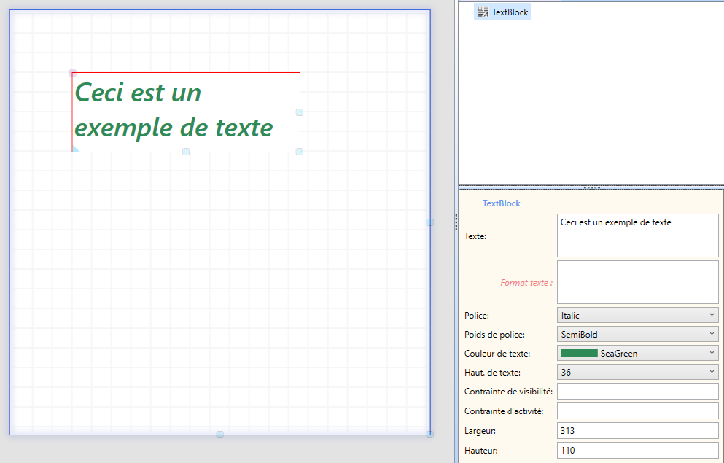Focus the Contrainte de visibilité field

pyautogui.click(x=637, y=392)
